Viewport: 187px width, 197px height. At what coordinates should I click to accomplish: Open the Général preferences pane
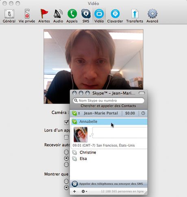(x=9, y=16)
